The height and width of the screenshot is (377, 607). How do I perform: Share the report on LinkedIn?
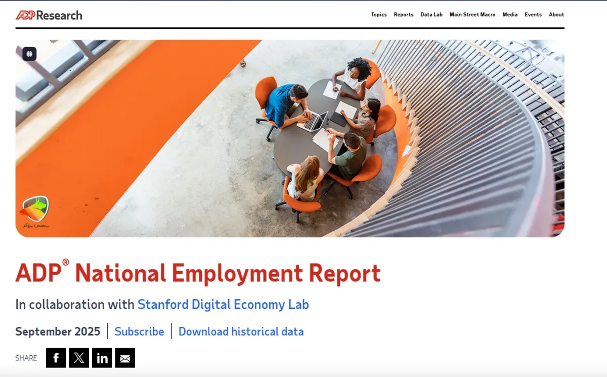(102, 358)
